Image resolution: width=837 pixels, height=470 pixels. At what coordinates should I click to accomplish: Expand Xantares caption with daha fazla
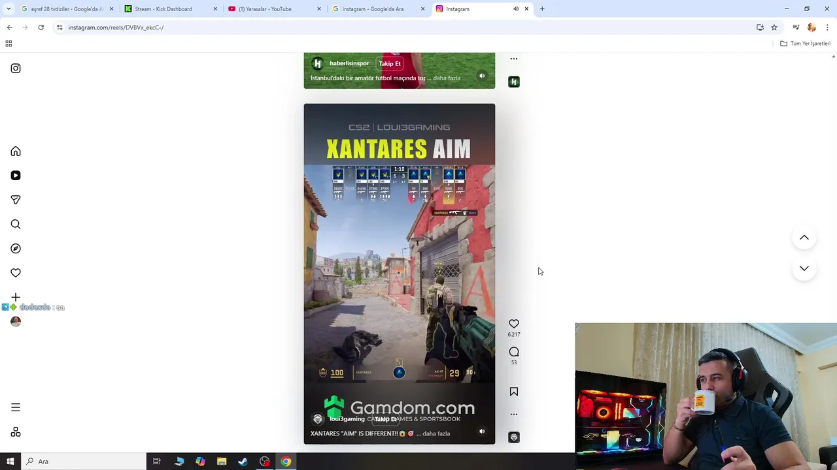click(436, 433)
